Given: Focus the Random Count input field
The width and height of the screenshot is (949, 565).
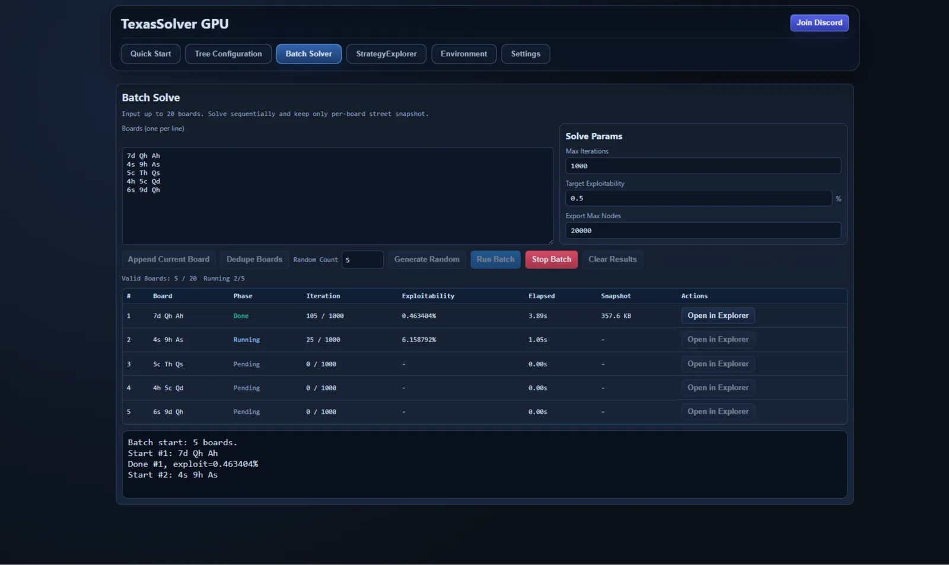Looking at the screenshot, I should 362,260.
